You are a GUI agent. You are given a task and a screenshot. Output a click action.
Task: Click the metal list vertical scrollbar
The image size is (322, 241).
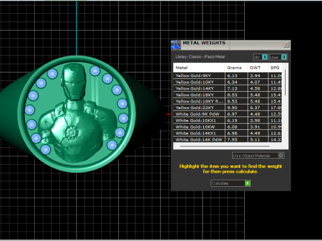tap(285, 82)
